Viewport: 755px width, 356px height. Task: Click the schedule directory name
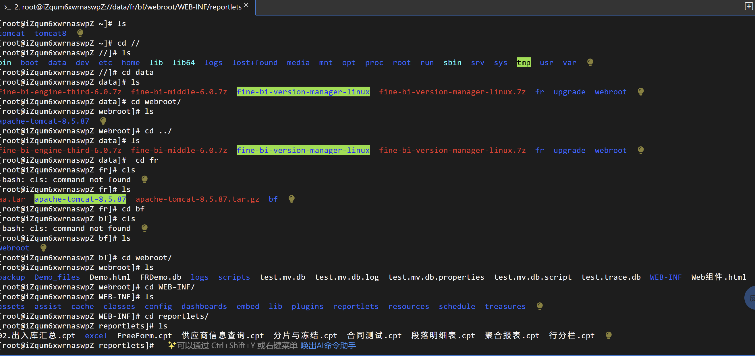(x=457, y=307)
